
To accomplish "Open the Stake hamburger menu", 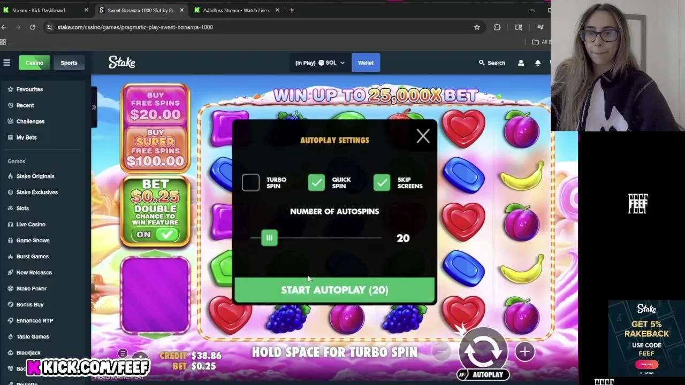I will 7,63.
